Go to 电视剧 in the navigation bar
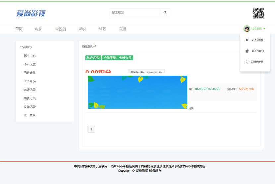 (60, 29)
